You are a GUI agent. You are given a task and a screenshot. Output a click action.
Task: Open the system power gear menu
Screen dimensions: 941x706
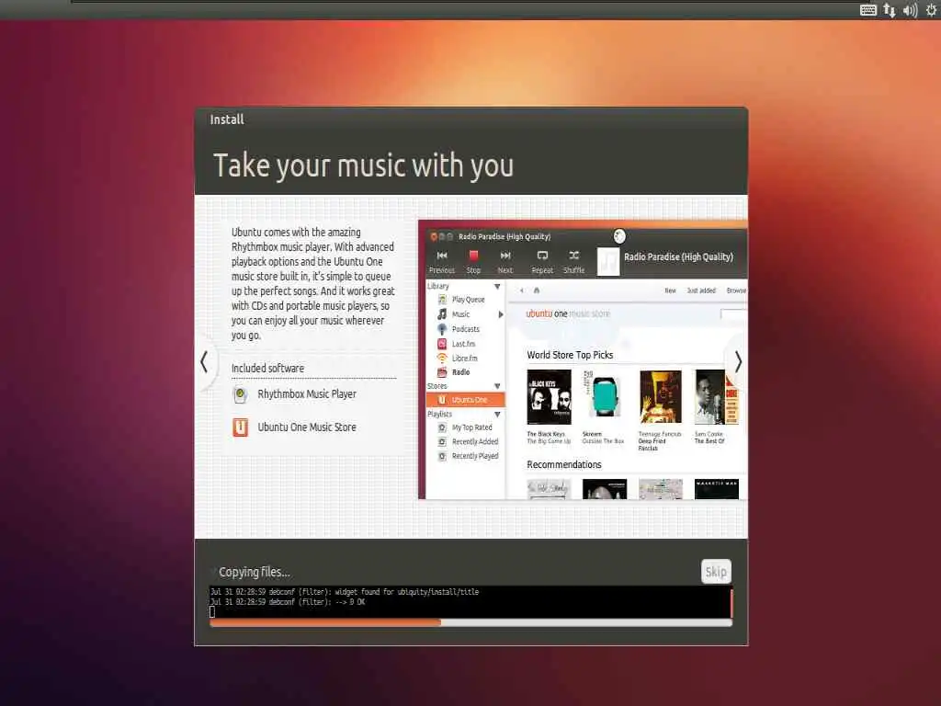point(932,10)
